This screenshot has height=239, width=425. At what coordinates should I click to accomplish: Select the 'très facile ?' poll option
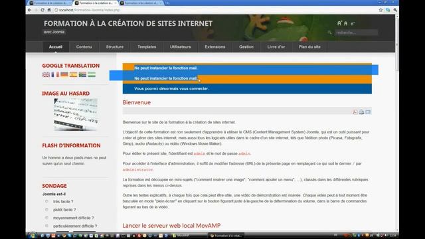[x=46, y=201]
